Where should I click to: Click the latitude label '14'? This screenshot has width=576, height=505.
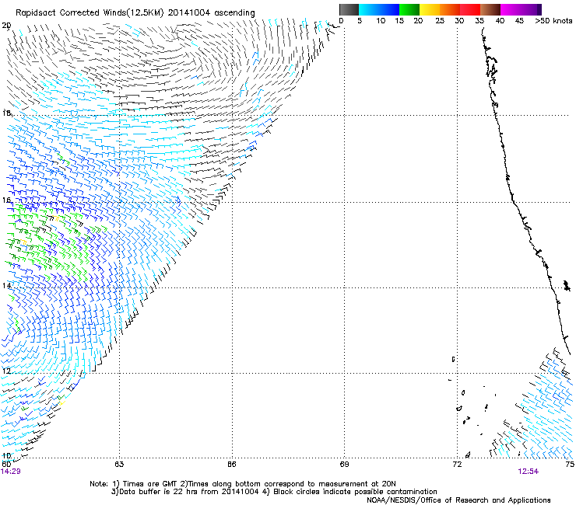6,286
